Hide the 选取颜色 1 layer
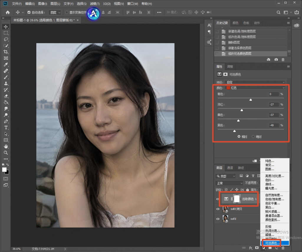The height and width of the screenshot is (252, 302). (218, 199)
